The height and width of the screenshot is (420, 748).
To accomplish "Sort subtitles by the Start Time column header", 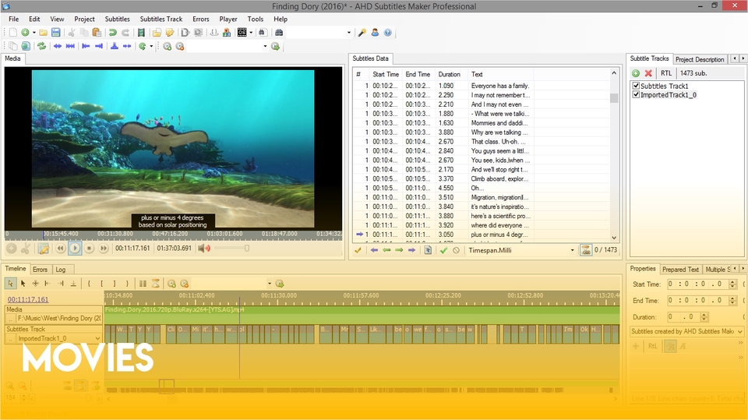I will pos(386,75).
